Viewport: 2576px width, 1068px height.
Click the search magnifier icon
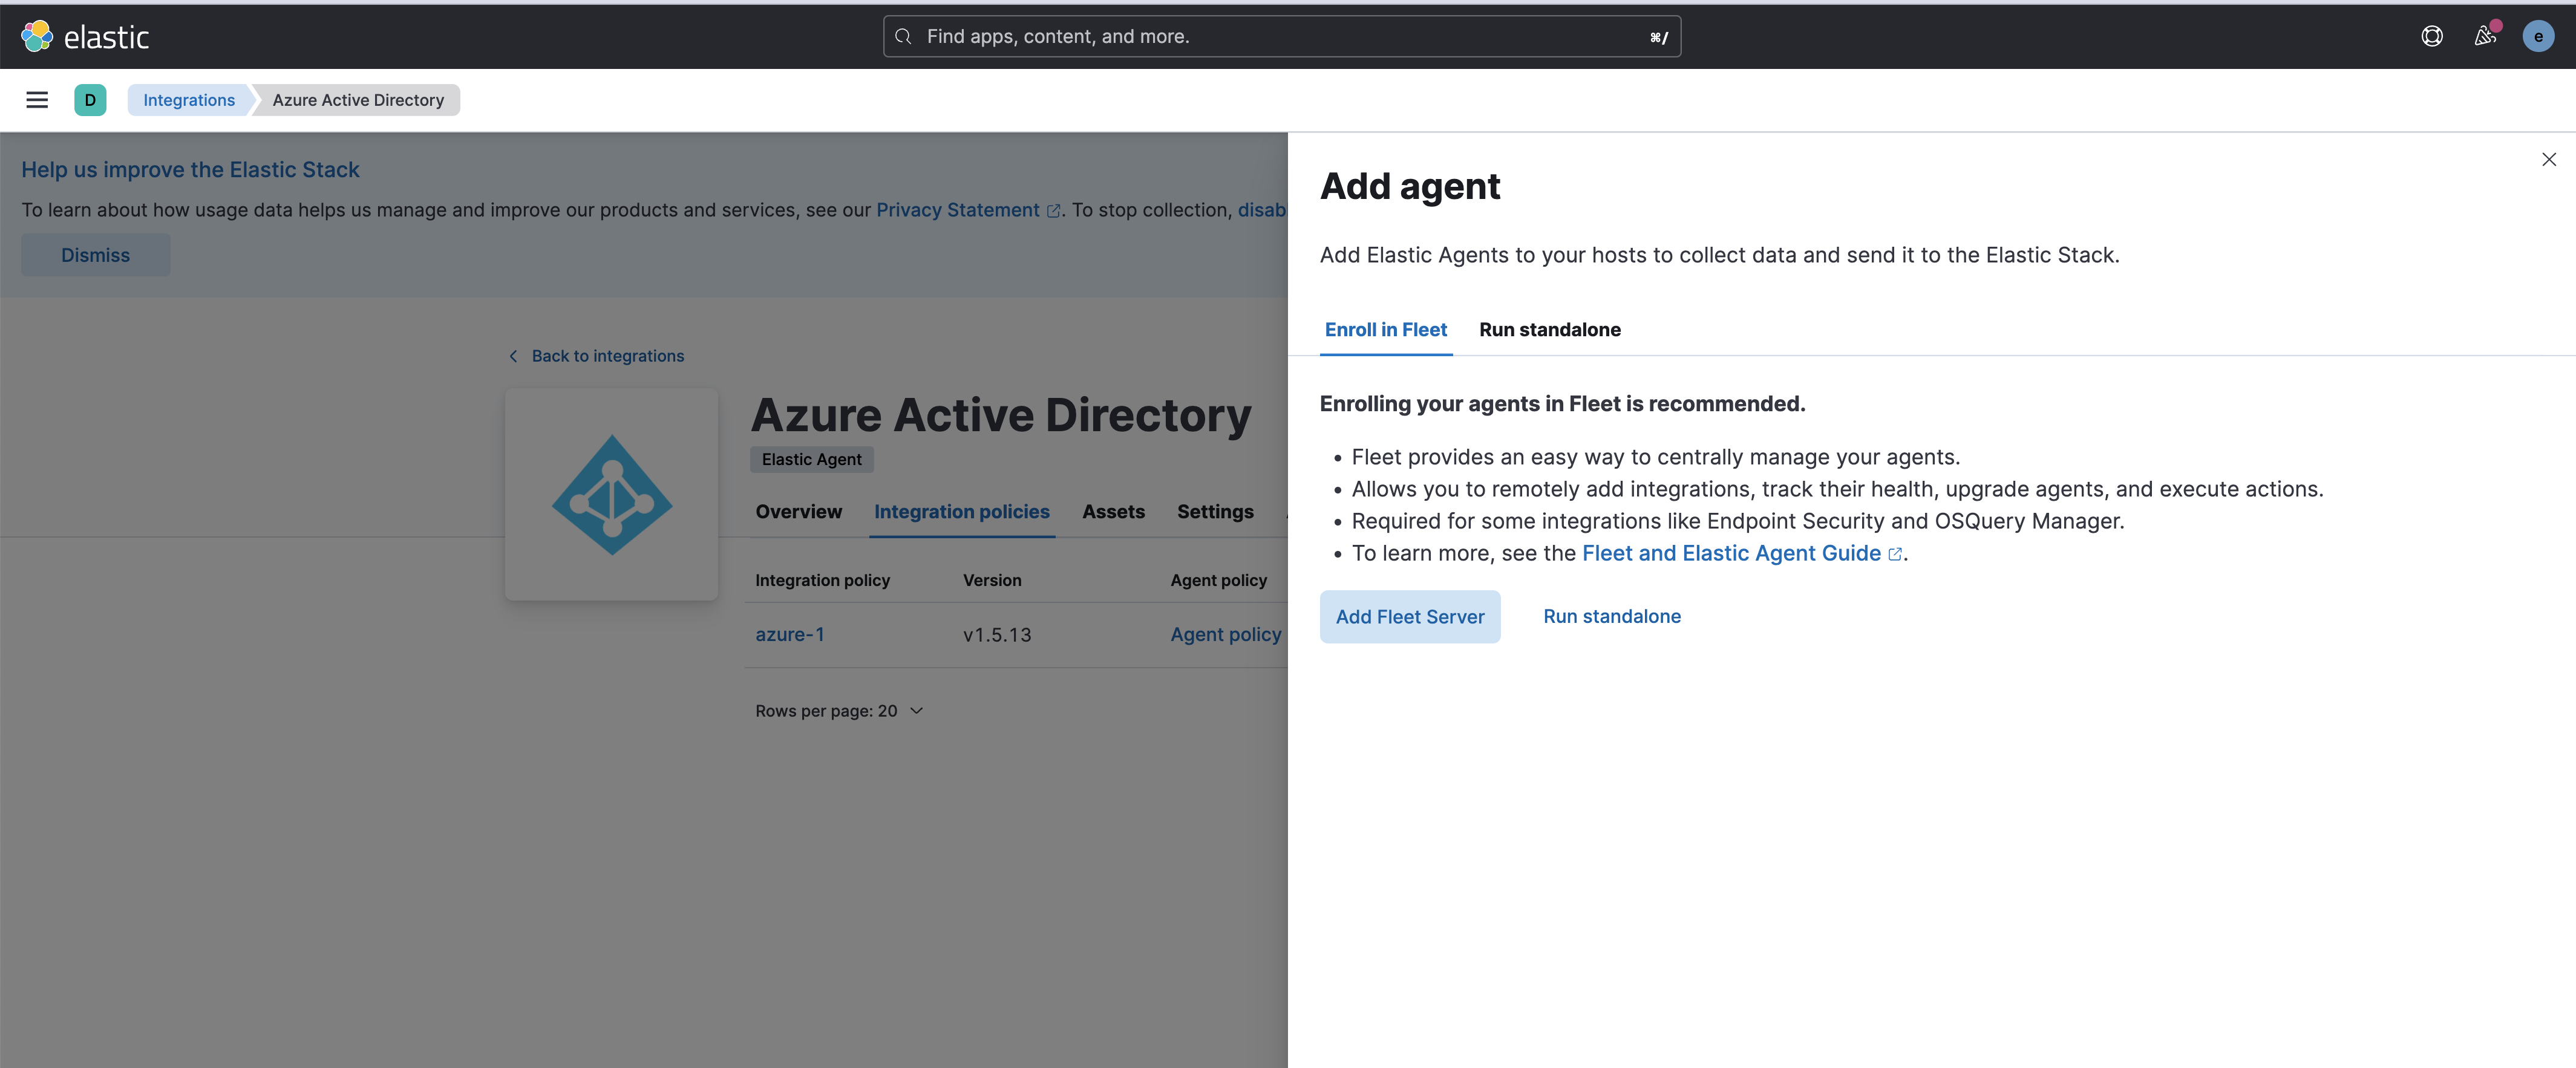pyautogui.click(x=903, y=36)
